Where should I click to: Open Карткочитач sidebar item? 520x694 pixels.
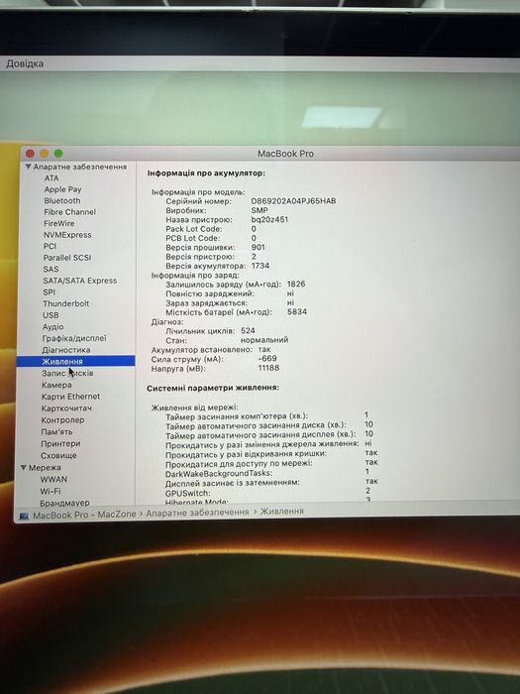66,408
